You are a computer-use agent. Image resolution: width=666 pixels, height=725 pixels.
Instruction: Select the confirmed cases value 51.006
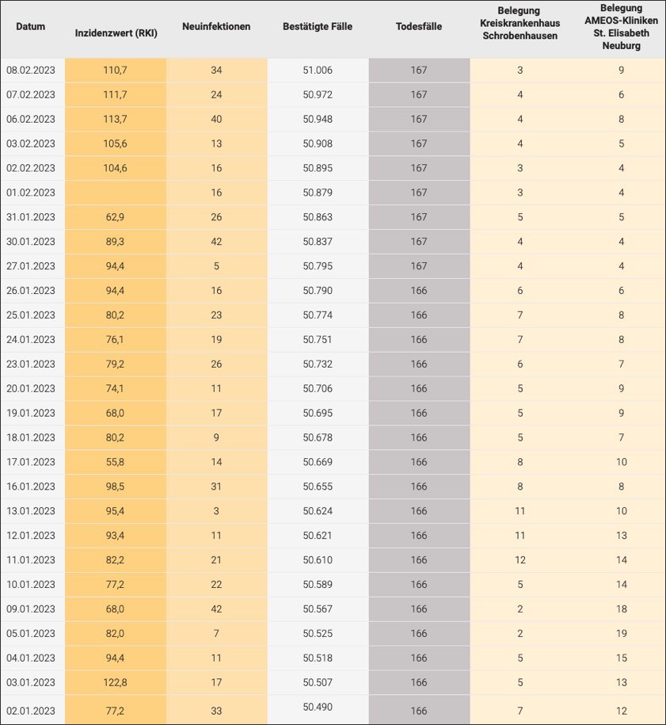click(x=318, y=71)
